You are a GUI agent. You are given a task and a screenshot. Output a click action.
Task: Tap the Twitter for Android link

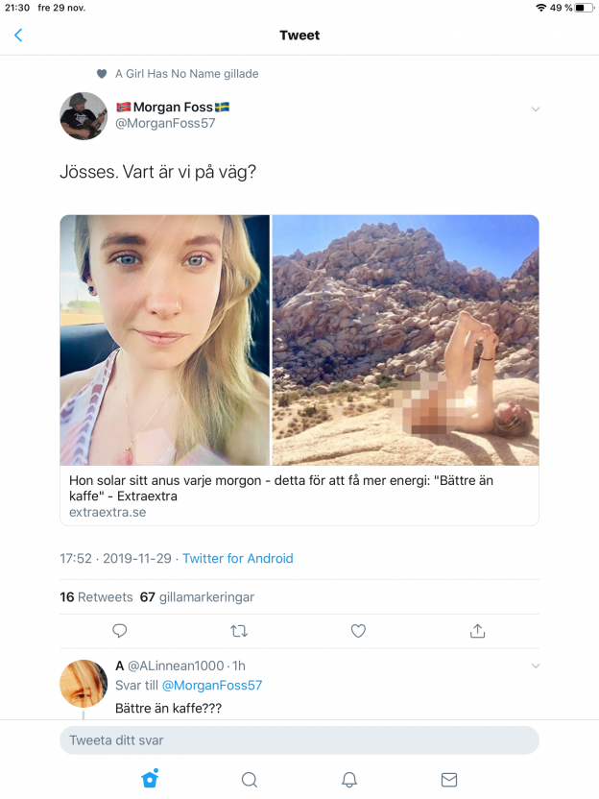pos(238,559)
